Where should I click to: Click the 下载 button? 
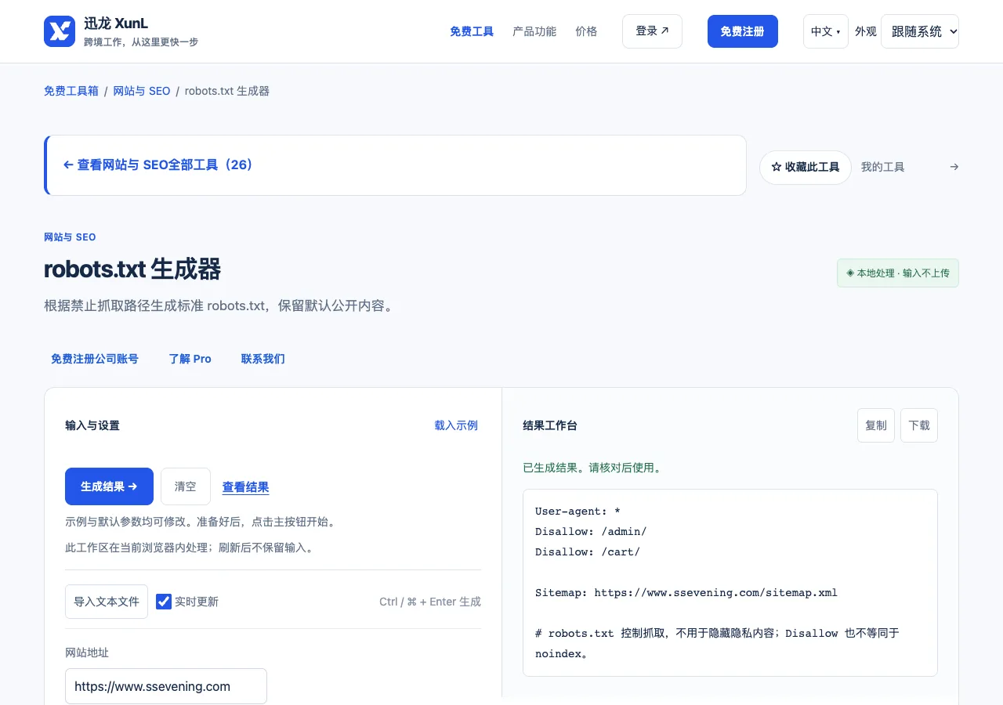click(919, 425)
